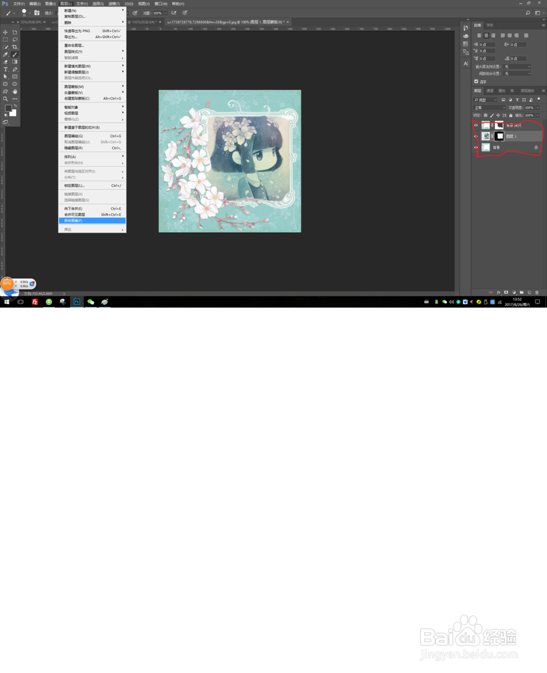Select the Gradient tool
Viewport: 547px width, 673px height.
(15, 62)
